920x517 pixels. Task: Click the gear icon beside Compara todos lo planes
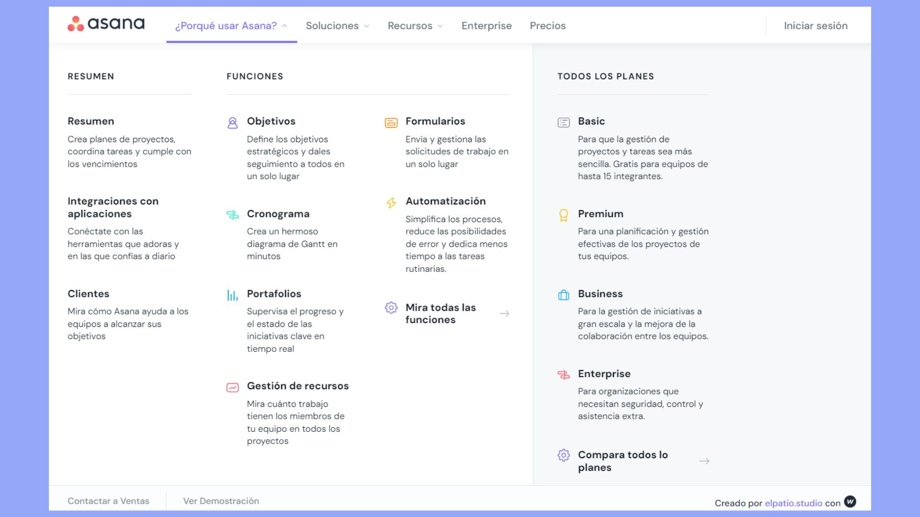click(563, 455)
